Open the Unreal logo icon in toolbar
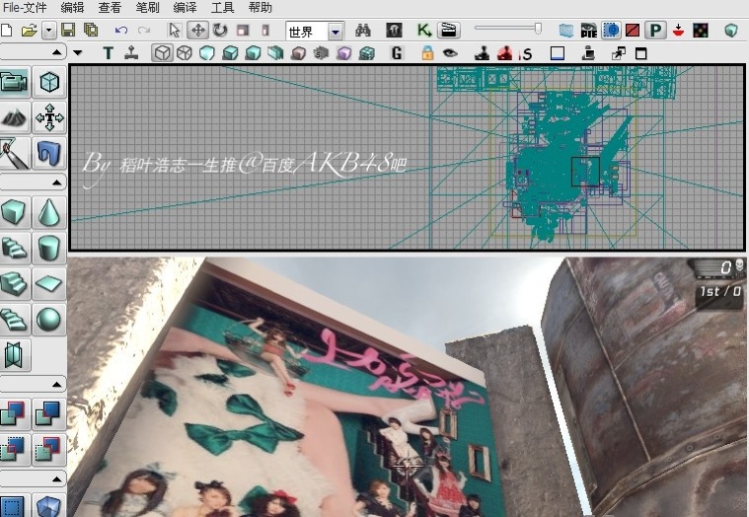Screen dimensions: 749x517 (394, 31)
